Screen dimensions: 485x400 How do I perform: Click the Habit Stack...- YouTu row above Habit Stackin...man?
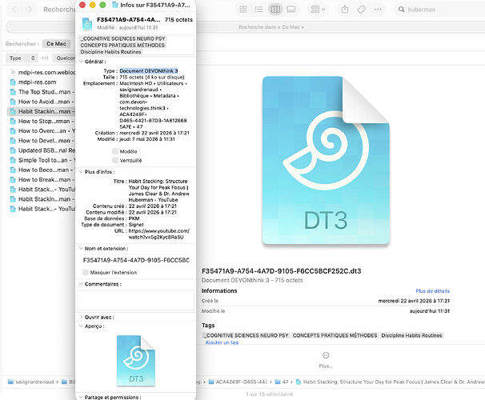42,189
